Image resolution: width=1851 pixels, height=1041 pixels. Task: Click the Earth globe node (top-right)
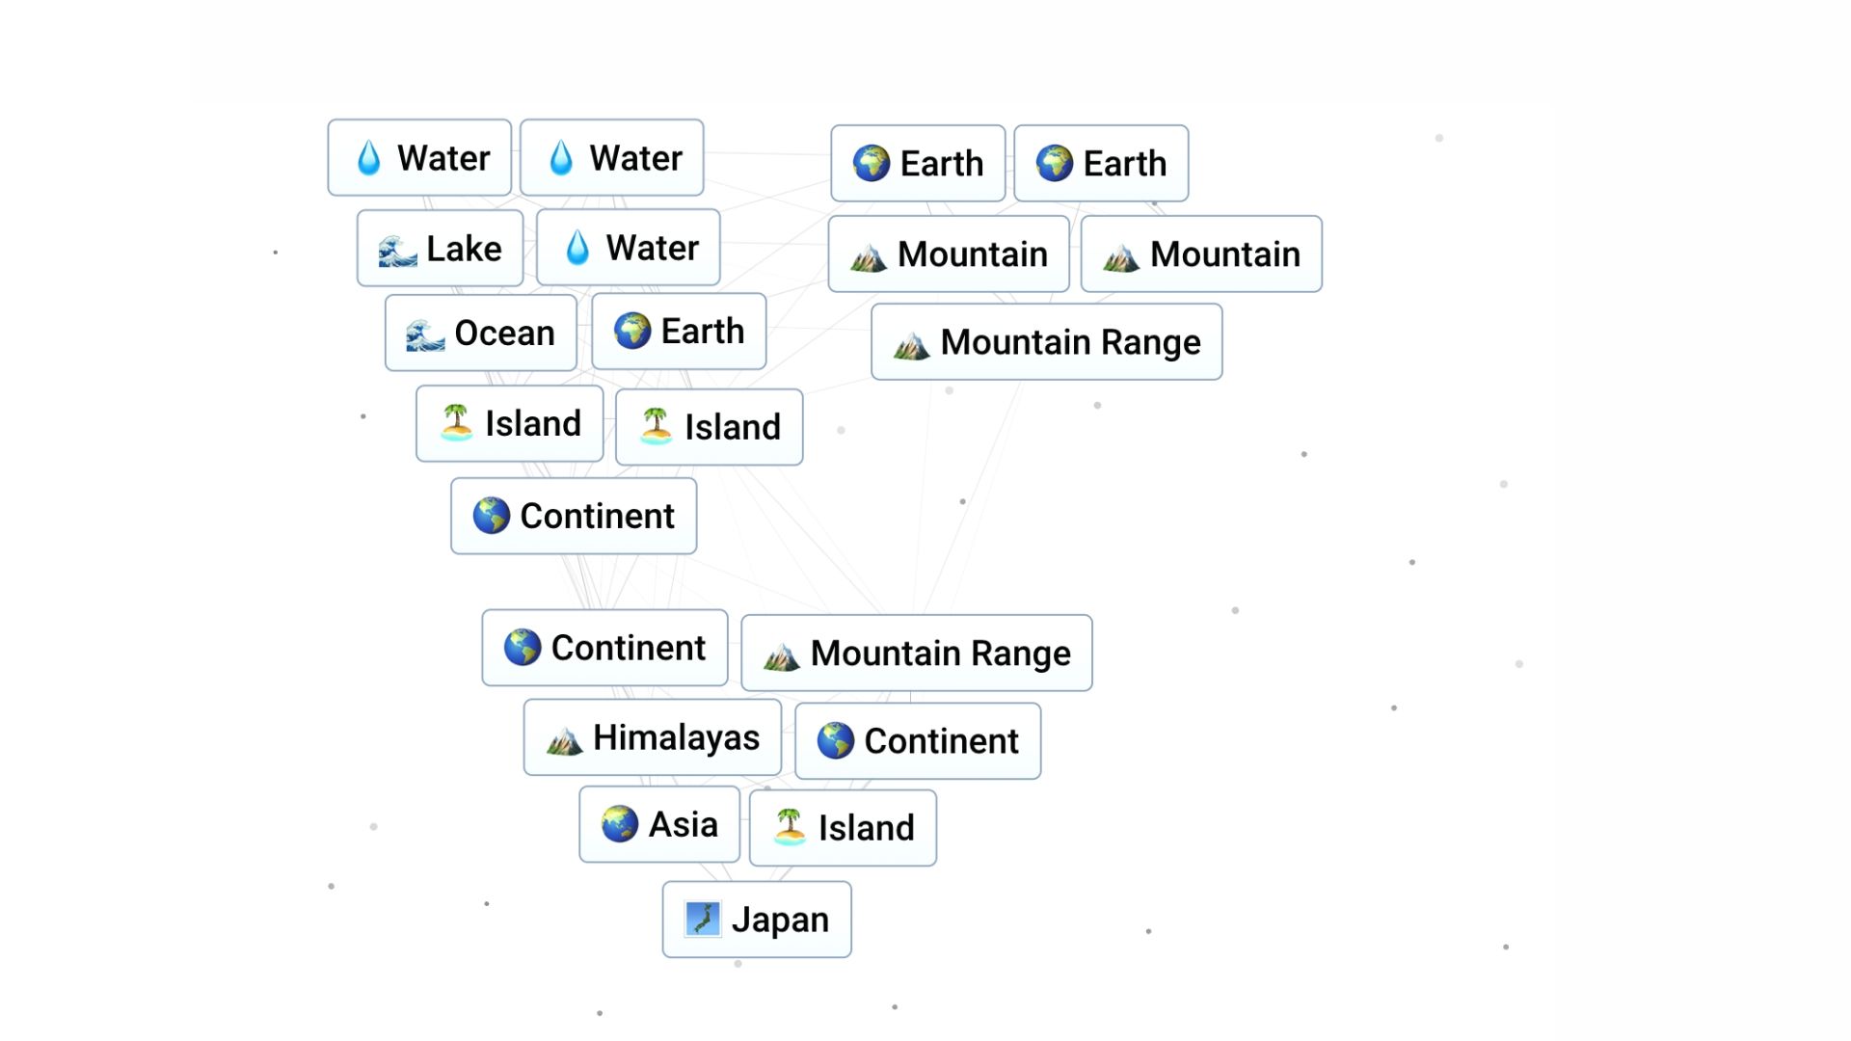click(x=1098, y=161)
